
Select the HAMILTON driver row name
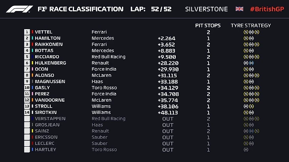click(x=48, y=38)
